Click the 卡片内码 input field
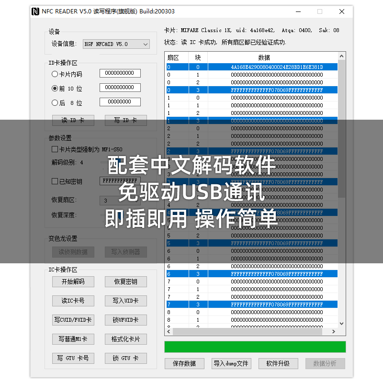Viewport: 383px width, 383px height. [120, 73]
